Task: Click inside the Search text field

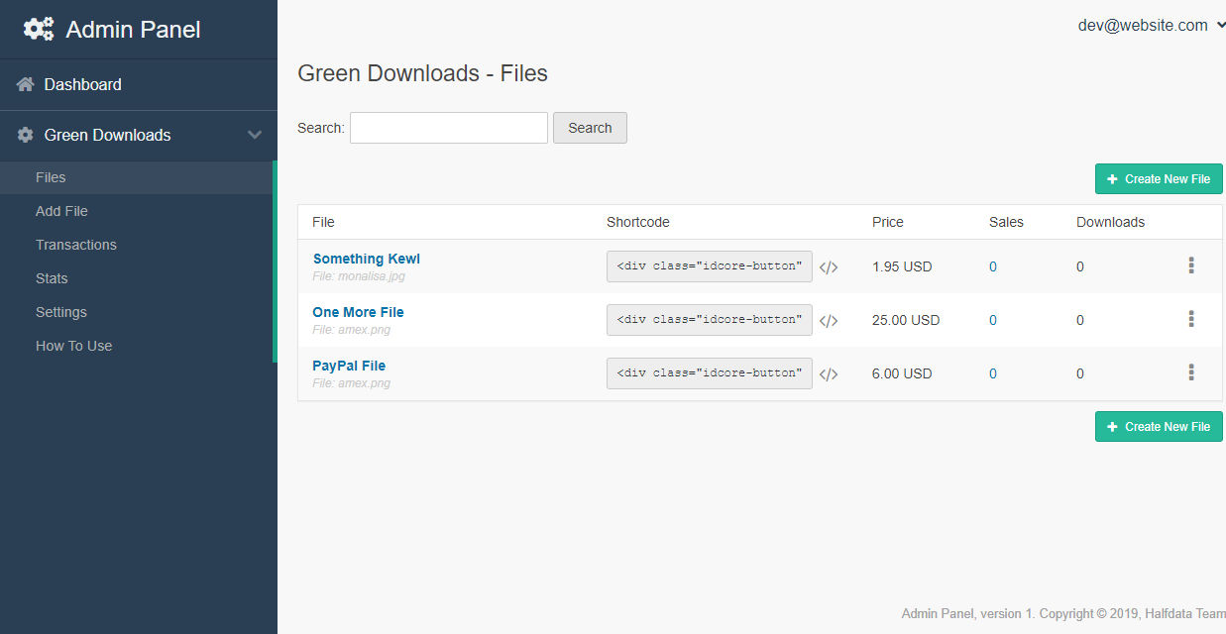Action: [448, 127]
